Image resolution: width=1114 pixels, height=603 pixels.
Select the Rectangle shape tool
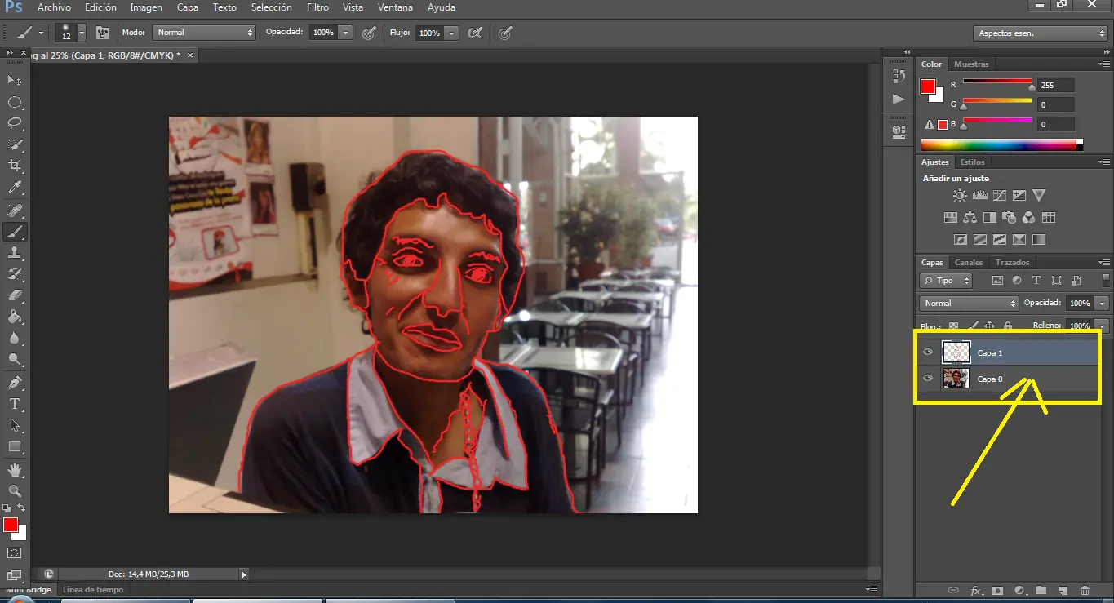pos(15,446)
